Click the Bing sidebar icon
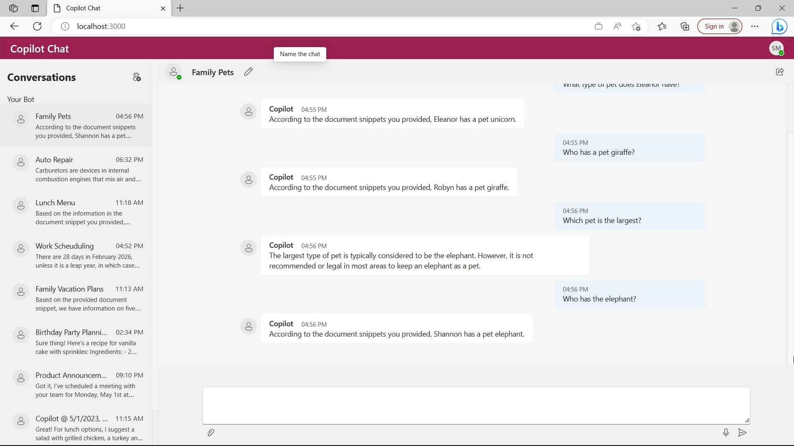Viewport: 794px width, 446px height. point(779,26)
